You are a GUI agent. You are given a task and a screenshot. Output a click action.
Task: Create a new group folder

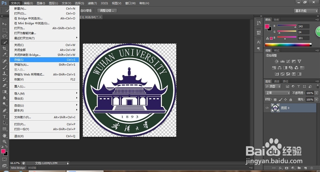point(299,168)
